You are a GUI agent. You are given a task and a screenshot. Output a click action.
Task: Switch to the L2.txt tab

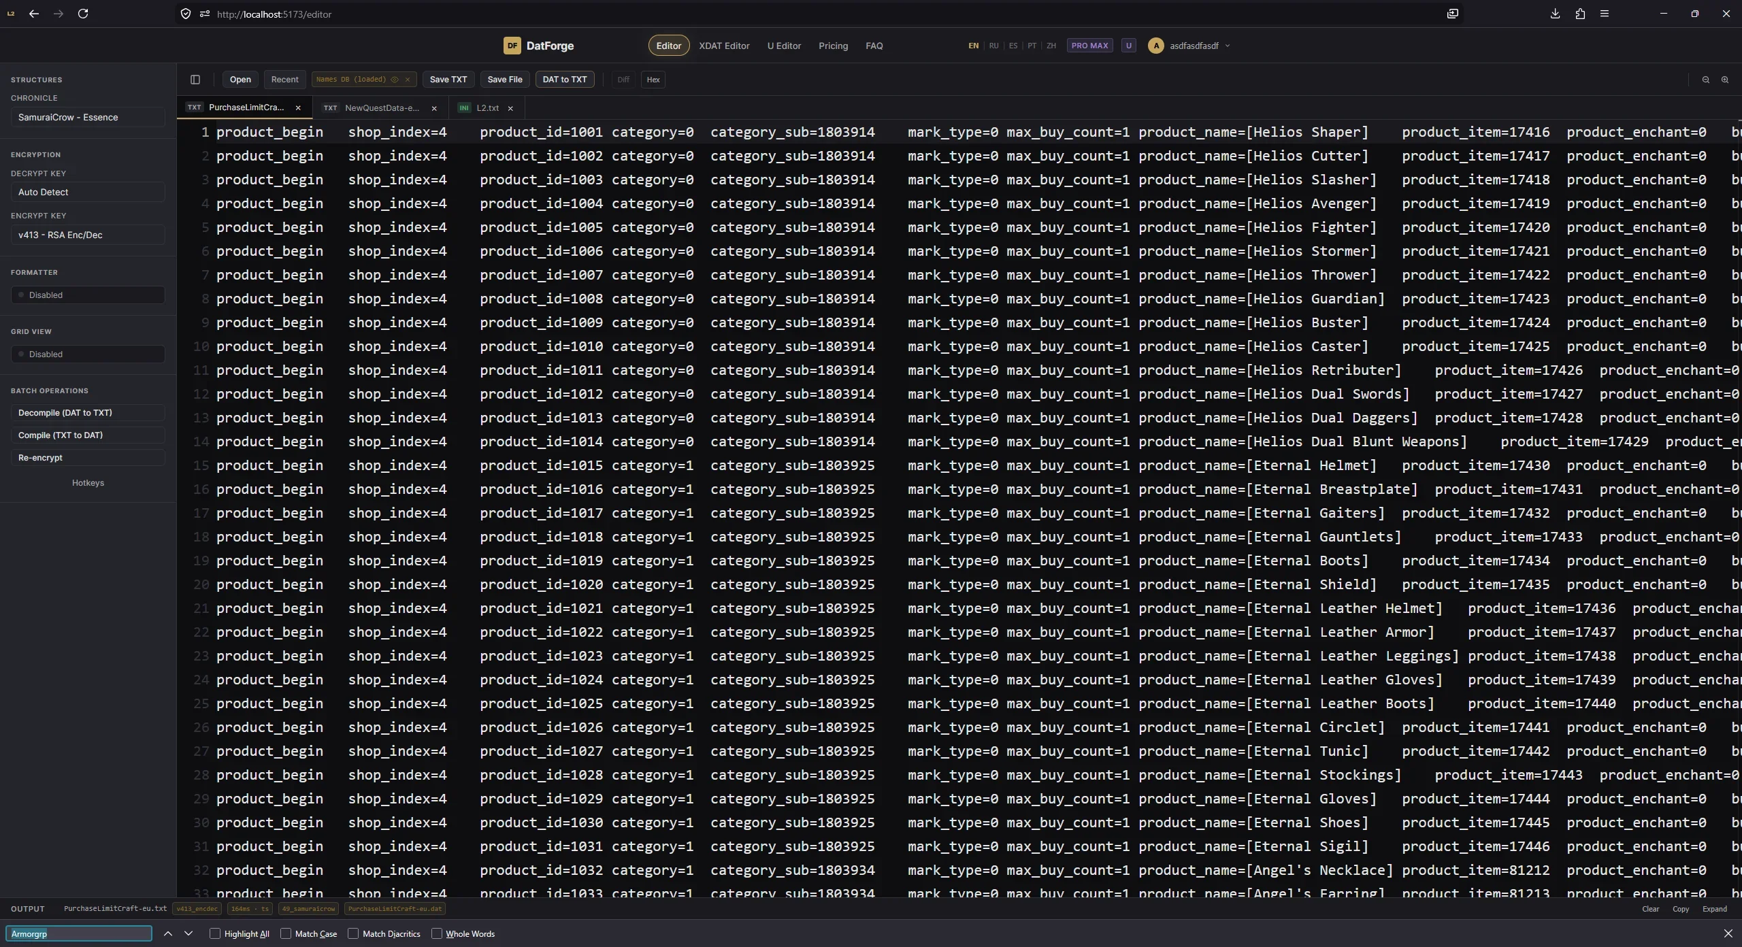(x=487, y=107)
